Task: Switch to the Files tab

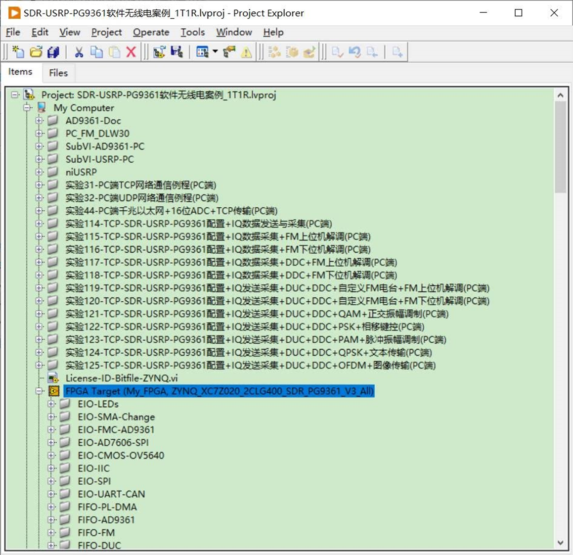Action: coord(58,73)
